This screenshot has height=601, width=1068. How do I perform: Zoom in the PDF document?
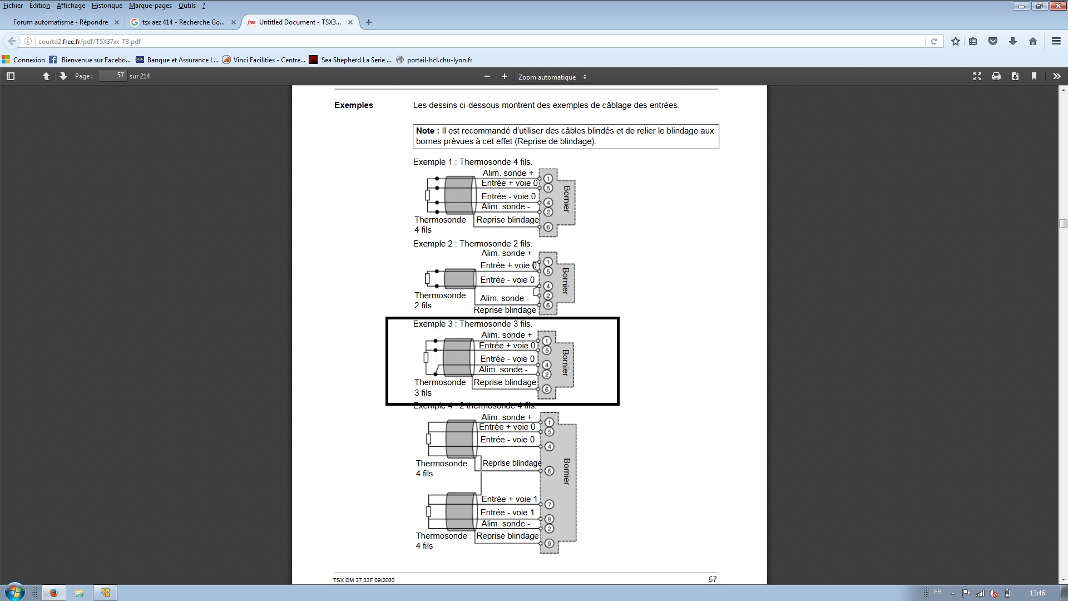505,76
